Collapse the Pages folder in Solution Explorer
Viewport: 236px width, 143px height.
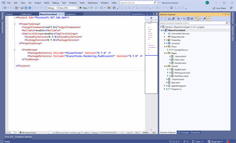coord(165,53)
